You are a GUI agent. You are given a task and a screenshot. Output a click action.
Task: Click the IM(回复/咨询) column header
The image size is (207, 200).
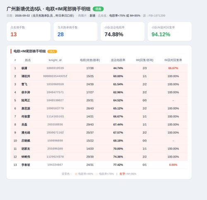144,60
